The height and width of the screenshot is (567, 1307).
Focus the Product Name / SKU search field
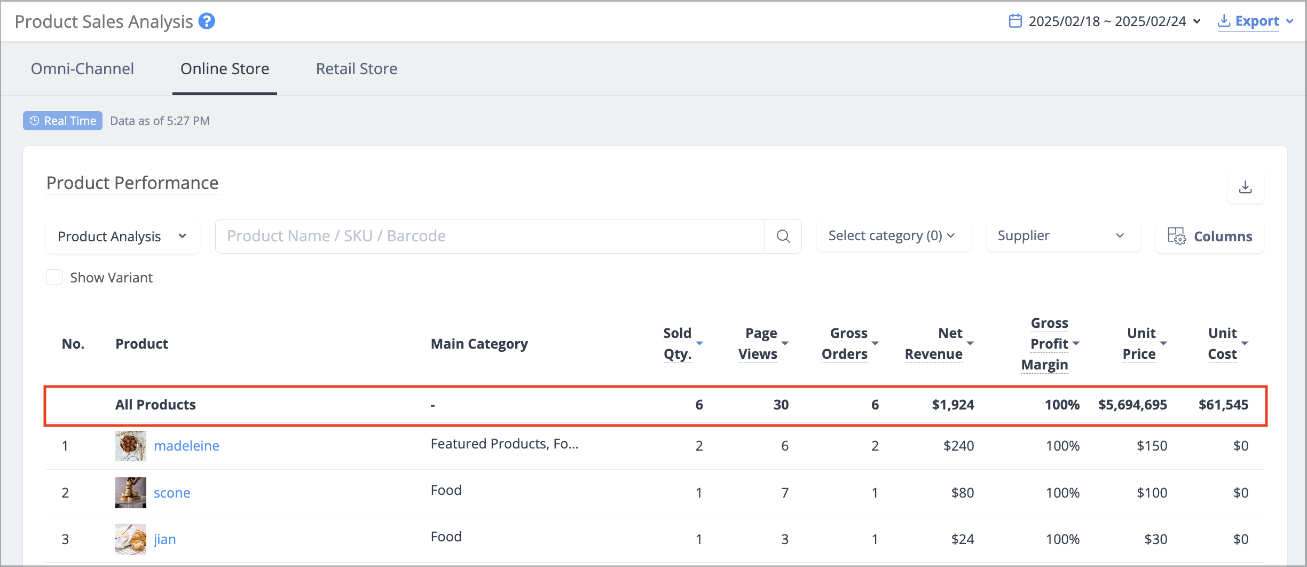point(490,236)
